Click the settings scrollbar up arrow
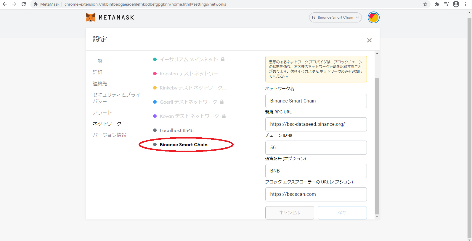Image resolution: width=472 pixels, height=241 pixels. coord(377,53)
